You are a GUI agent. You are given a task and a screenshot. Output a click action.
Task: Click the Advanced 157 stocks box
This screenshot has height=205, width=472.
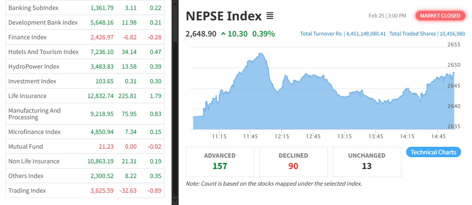click(220, 161)
